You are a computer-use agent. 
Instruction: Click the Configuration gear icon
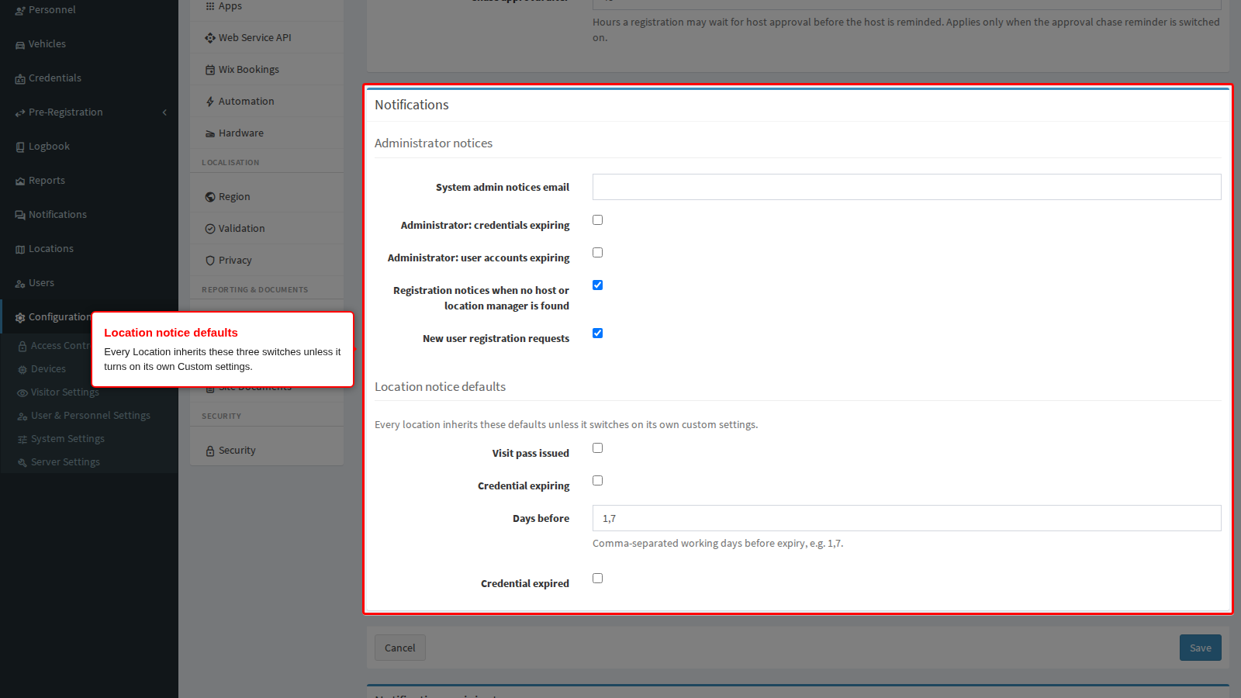(x=20, y=318)
